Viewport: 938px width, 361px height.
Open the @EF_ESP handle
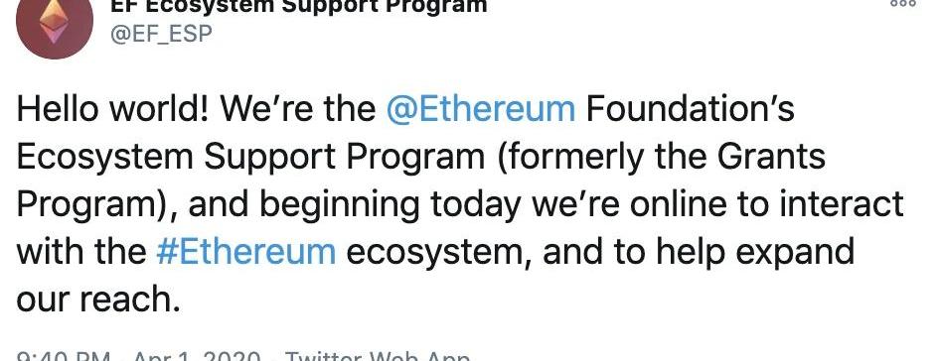[161, 35]
